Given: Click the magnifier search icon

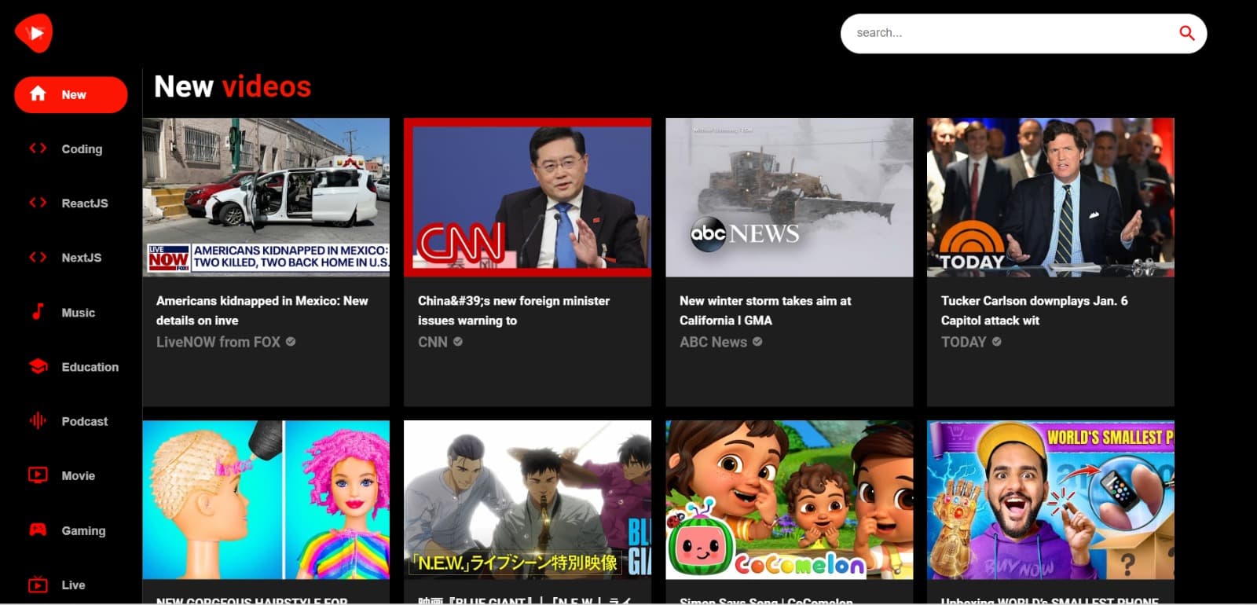Looking at the screenshot, I should [x=1187, y=33].
